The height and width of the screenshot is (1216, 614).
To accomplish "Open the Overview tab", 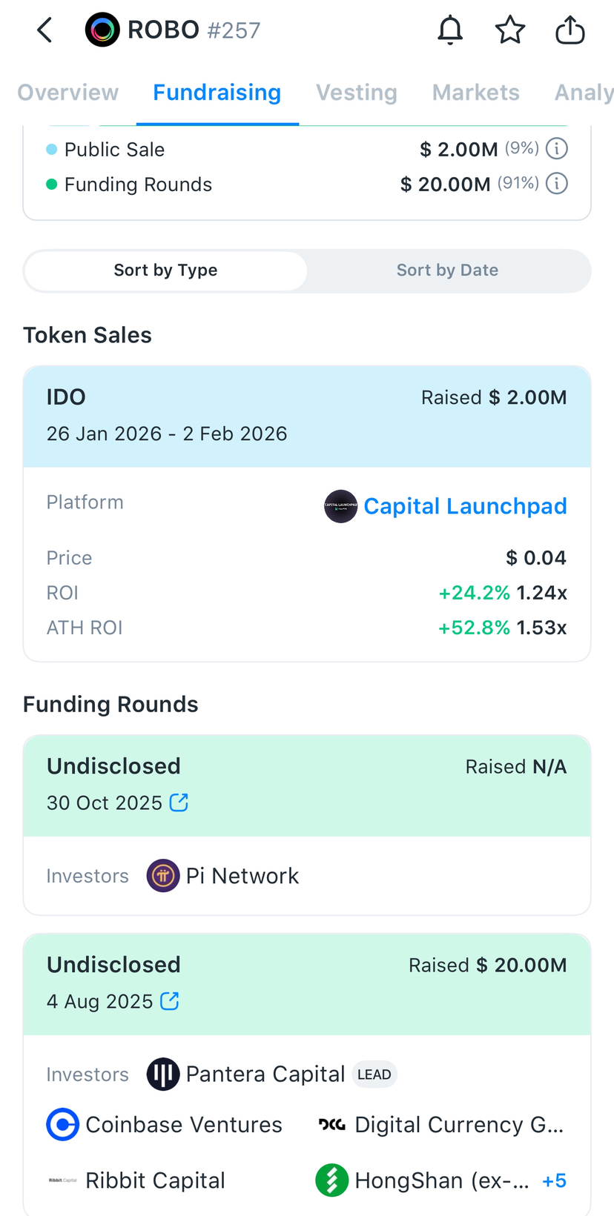I will tap(67, 93).
